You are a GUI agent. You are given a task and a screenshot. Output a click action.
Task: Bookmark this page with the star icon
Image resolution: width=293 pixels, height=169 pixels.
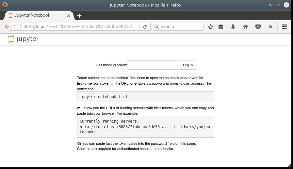(211, 27)
